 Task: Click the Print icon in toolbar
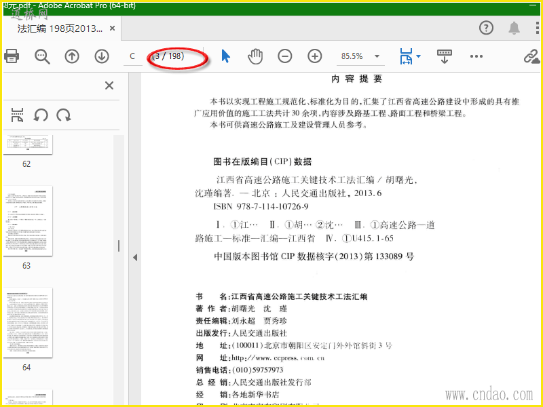click(12, 56)
